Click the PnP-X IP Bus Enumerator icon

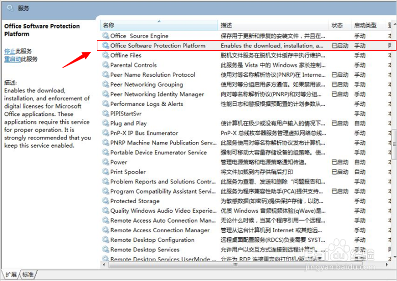[x=105, y=133]
